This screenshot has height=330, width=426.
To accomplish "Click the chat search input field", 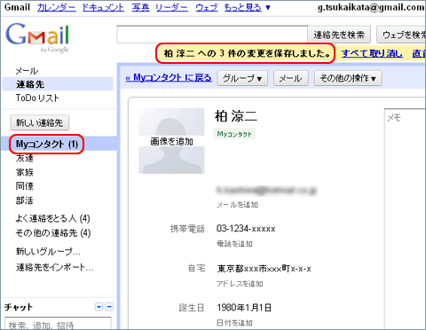I will pos(58,324).
